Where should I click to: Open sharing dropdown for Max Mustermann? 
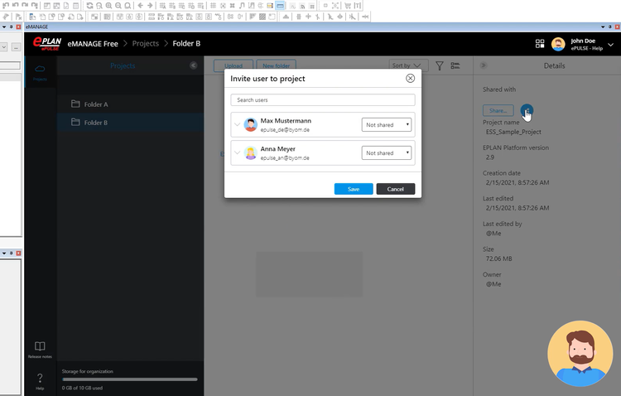[387, 125]
